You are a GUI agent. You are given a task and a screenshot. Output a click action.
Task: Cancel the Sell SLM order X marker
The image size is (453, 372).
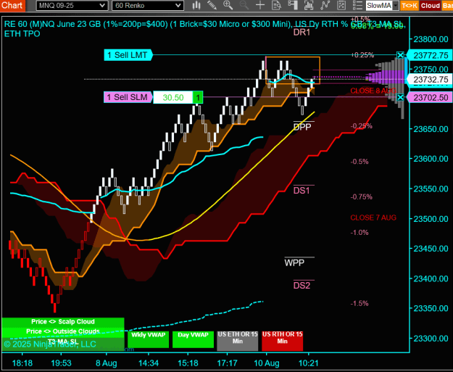pyautogui.click(x=400, y=97)
